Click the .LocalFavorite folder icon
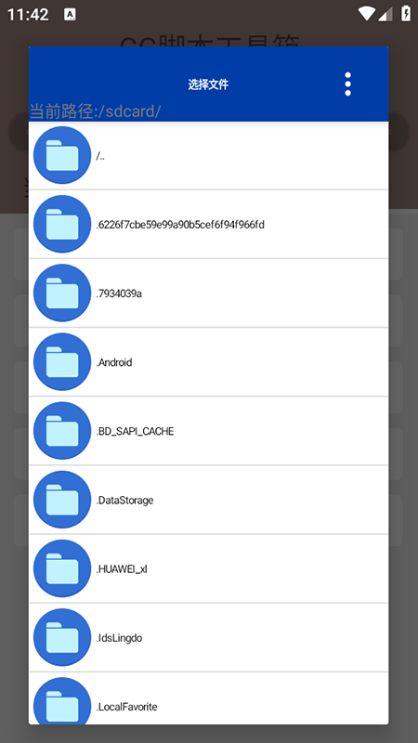This screenshot has width=418, height=743. 62,701
